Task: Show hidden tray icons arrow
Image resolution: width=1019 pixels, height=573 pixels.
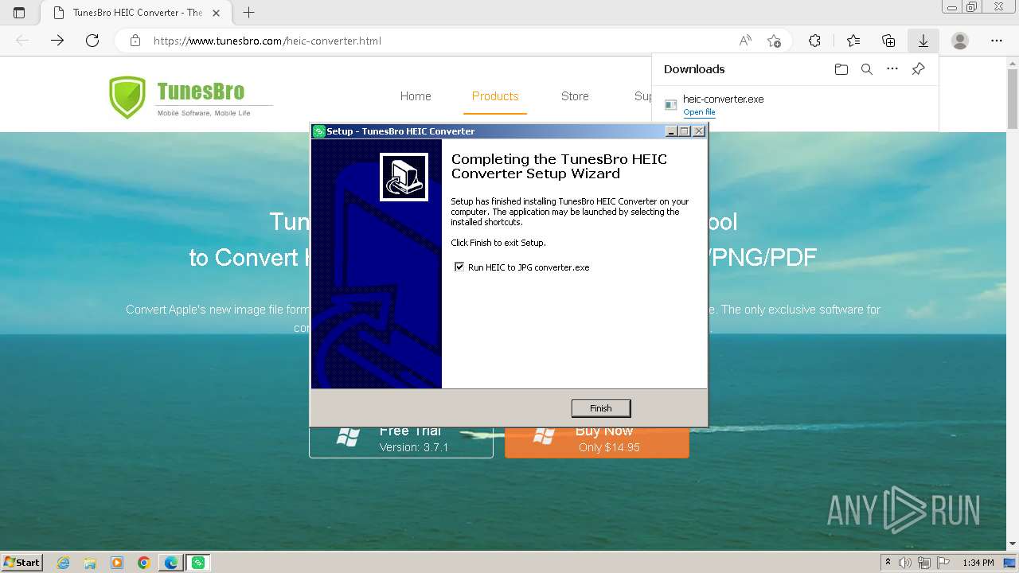Action: click(x=888, y=563)
